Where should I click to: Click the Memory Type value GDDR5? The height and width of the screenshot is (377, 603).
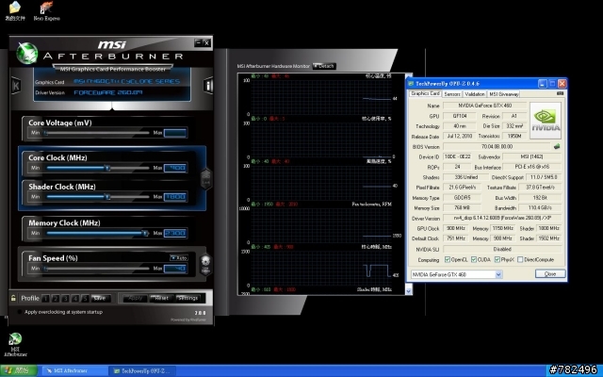462,198
